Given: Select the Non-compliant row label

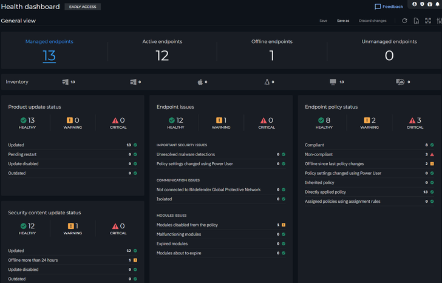Looking at the screenshot, I should pyautogui.click(x=319, y=154).
